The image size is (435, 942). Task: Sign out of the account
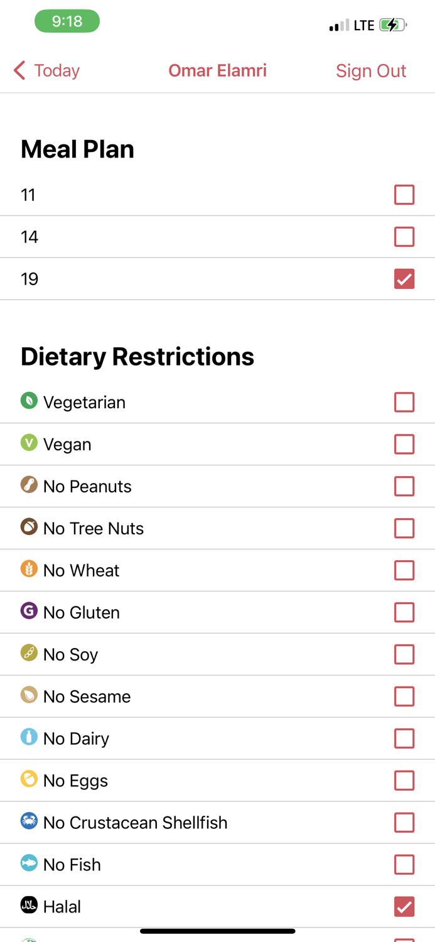coord(371,70)
